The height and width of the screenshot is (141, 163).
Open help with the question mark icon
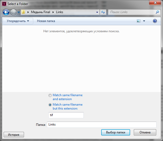click(x=155, y=21)
